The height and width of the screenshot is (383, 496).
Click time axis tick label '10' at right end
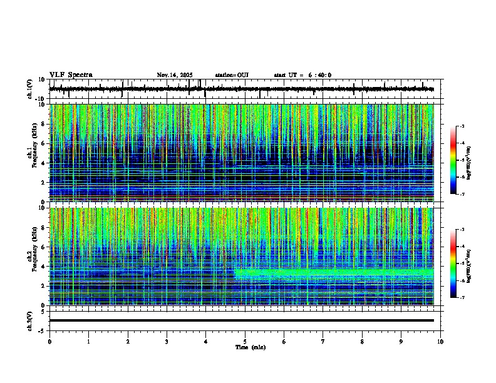[440, 342]
